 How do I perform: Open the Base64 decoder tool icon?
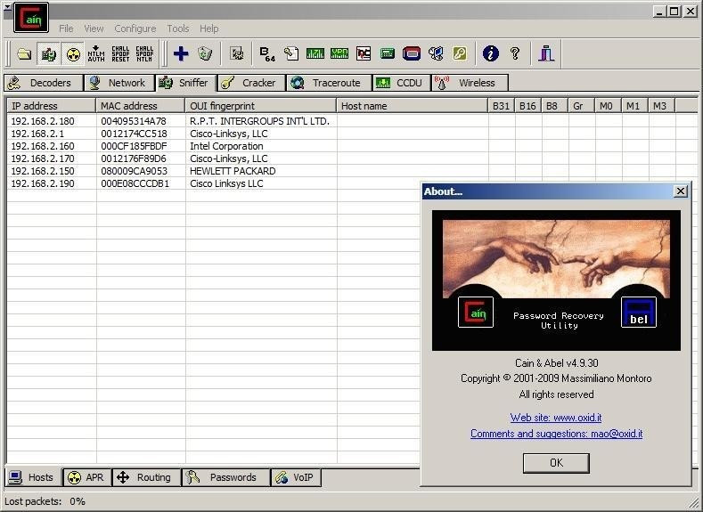267,54
